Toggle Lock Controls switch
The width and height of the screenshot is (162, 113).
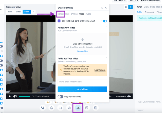click(x=129, y=97)
